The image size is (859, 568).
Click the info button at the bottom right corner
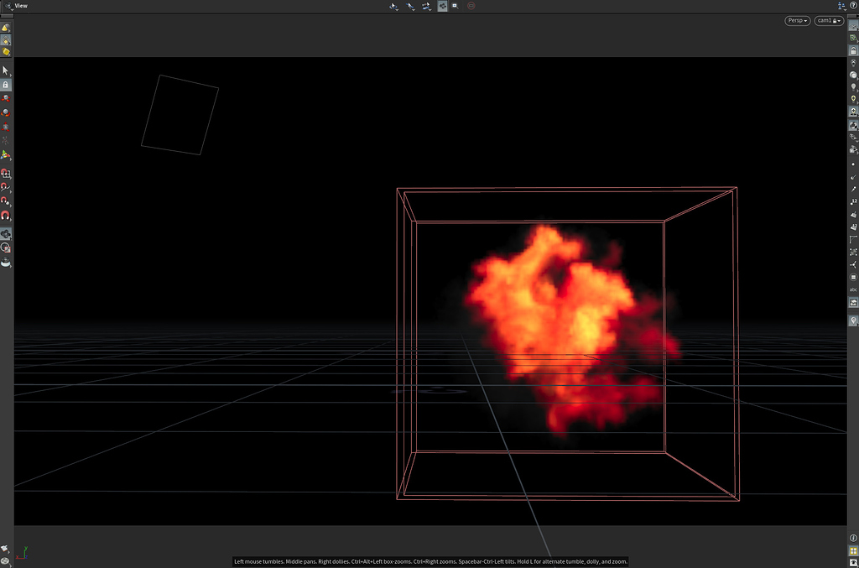[x=852, y=538]
